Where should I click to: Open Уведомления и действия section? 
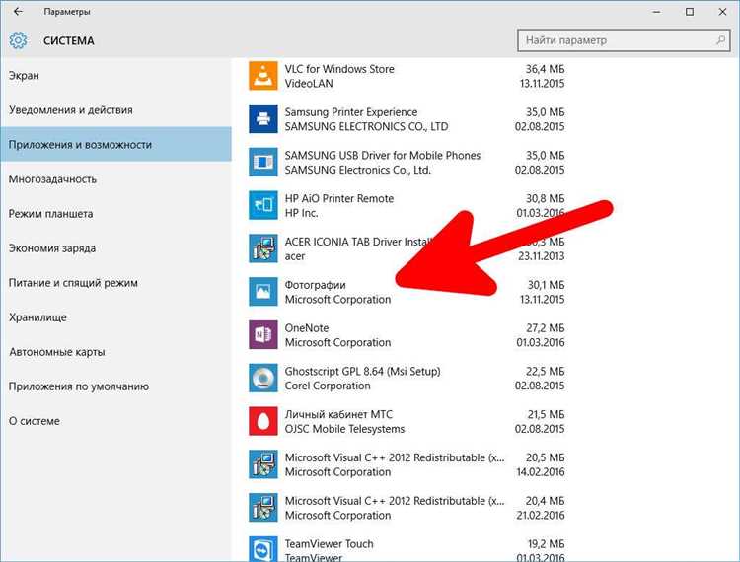(x=115, y=109)
